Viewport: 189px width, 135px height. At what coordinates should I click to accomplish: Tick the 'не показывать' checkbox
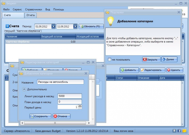pos(109,59)
